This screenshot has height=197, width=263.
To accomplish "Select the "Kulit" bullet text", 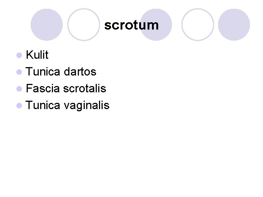I will point(37,55).
